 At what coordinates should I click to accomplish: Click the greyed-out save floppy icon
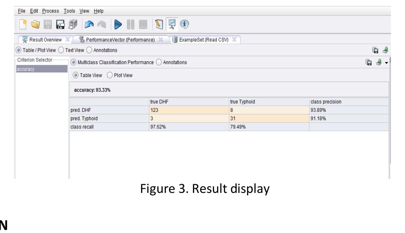pyautogui.click(x=48, y=25)
